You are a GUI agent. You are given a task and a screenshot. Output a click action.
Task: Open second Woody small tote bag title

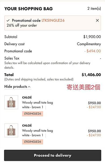(37, 131)
